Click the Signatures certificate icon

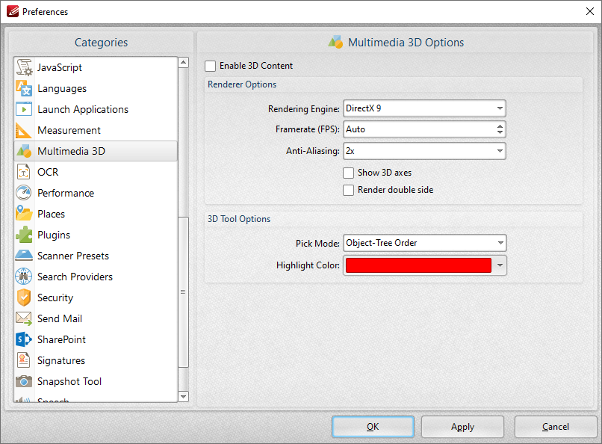pyautogui.click(x=24, y=360)
